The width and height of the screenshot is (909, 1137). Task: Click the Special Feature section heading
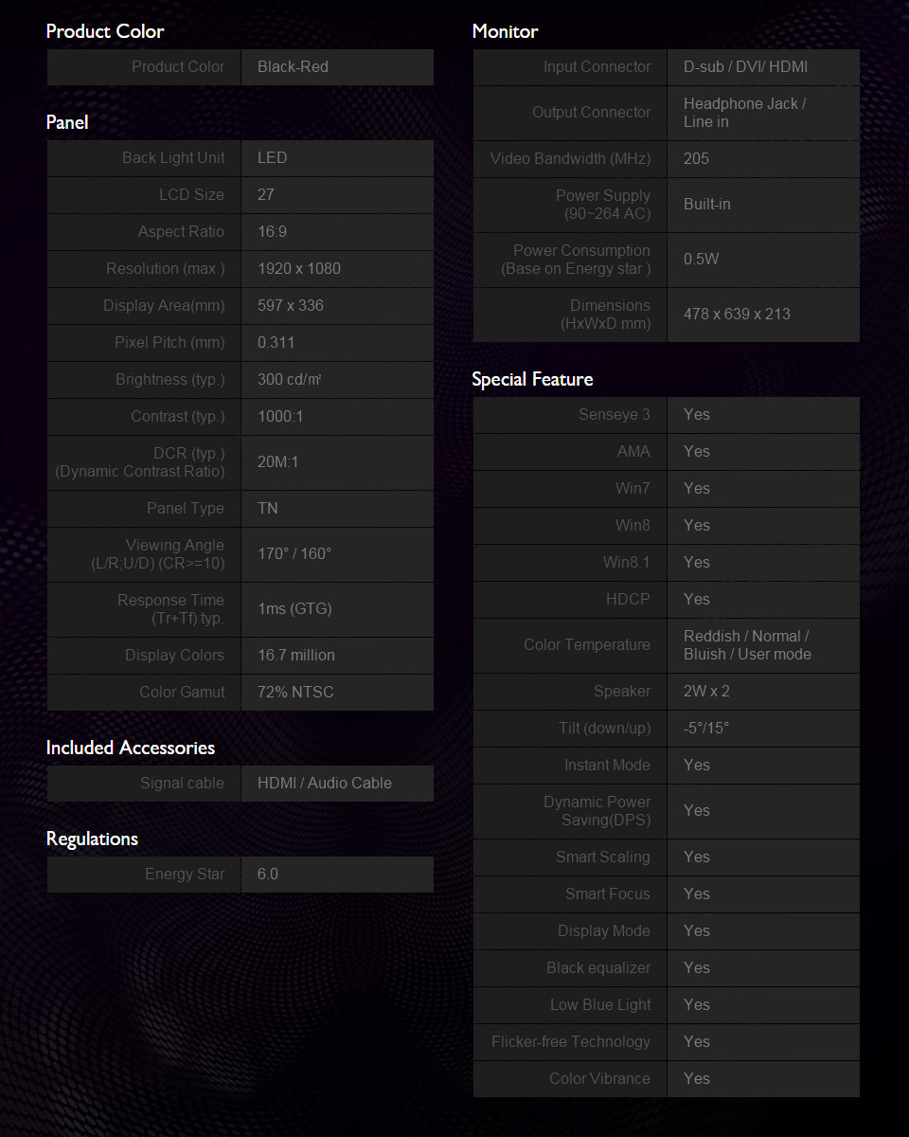[532, 379]
